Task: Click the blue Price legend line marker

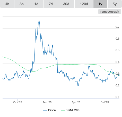Action: click(45, 110)
